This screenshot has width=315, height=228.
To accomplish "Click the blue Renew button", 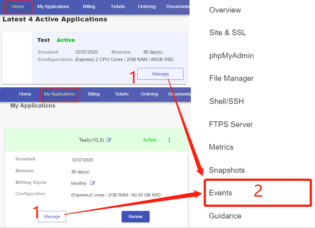I will point(136,217).
